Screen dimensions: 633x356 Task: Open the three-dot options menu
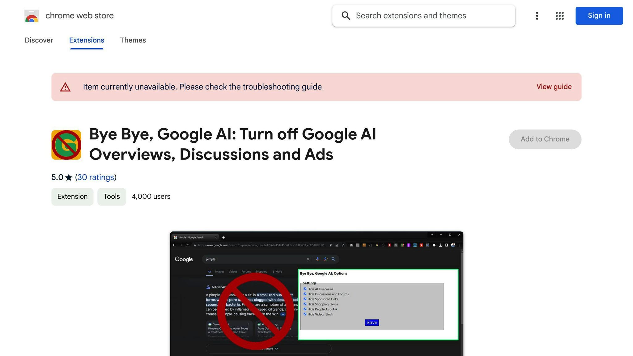(x=537, y=16)
